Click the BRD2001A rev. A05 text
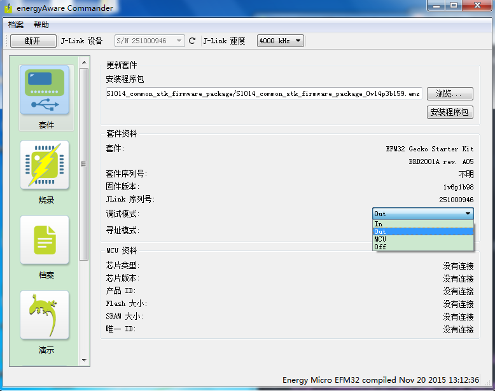Screen dimensions: 495x391 (x=441, y=161)
